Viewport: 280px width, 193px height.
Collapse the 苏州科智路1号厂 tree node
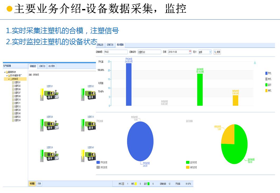click(x=7, y=75)
